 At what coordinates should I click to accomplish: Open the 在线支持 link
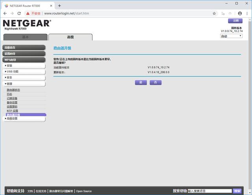click(x=41, y=191)
